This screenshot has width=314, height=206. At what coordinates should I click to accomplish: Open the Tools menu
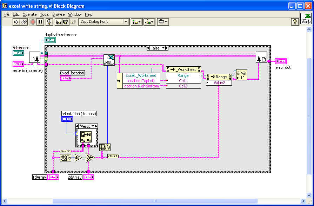(x=45, y=14)
